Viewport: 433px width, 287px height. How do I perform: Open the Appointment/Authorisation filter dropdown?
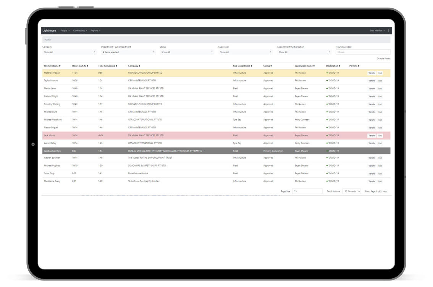tap(304, 52)
